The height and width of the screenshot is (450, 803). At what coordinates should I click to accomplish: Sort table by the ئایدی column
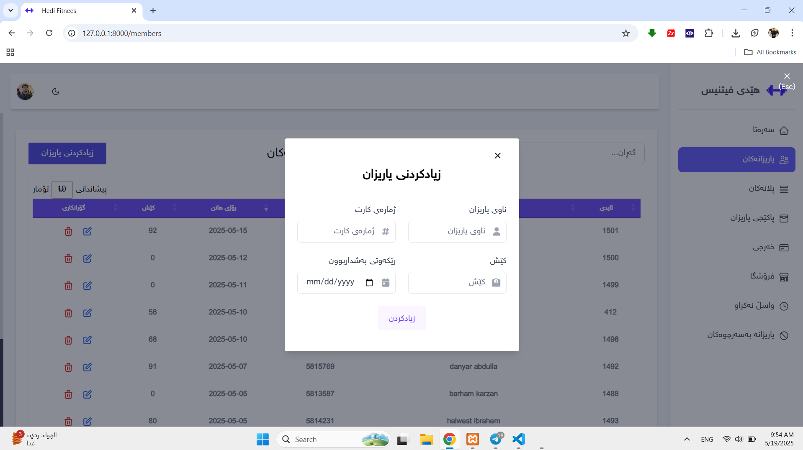606,208
